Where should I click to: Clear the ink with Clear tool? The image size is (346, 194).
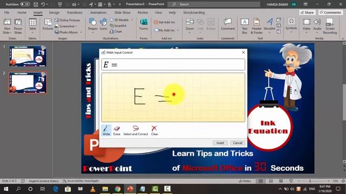(155, 130)
